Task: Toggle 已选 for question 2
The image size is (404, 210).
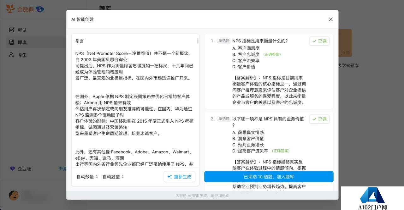Action: [x=319, y=119]
